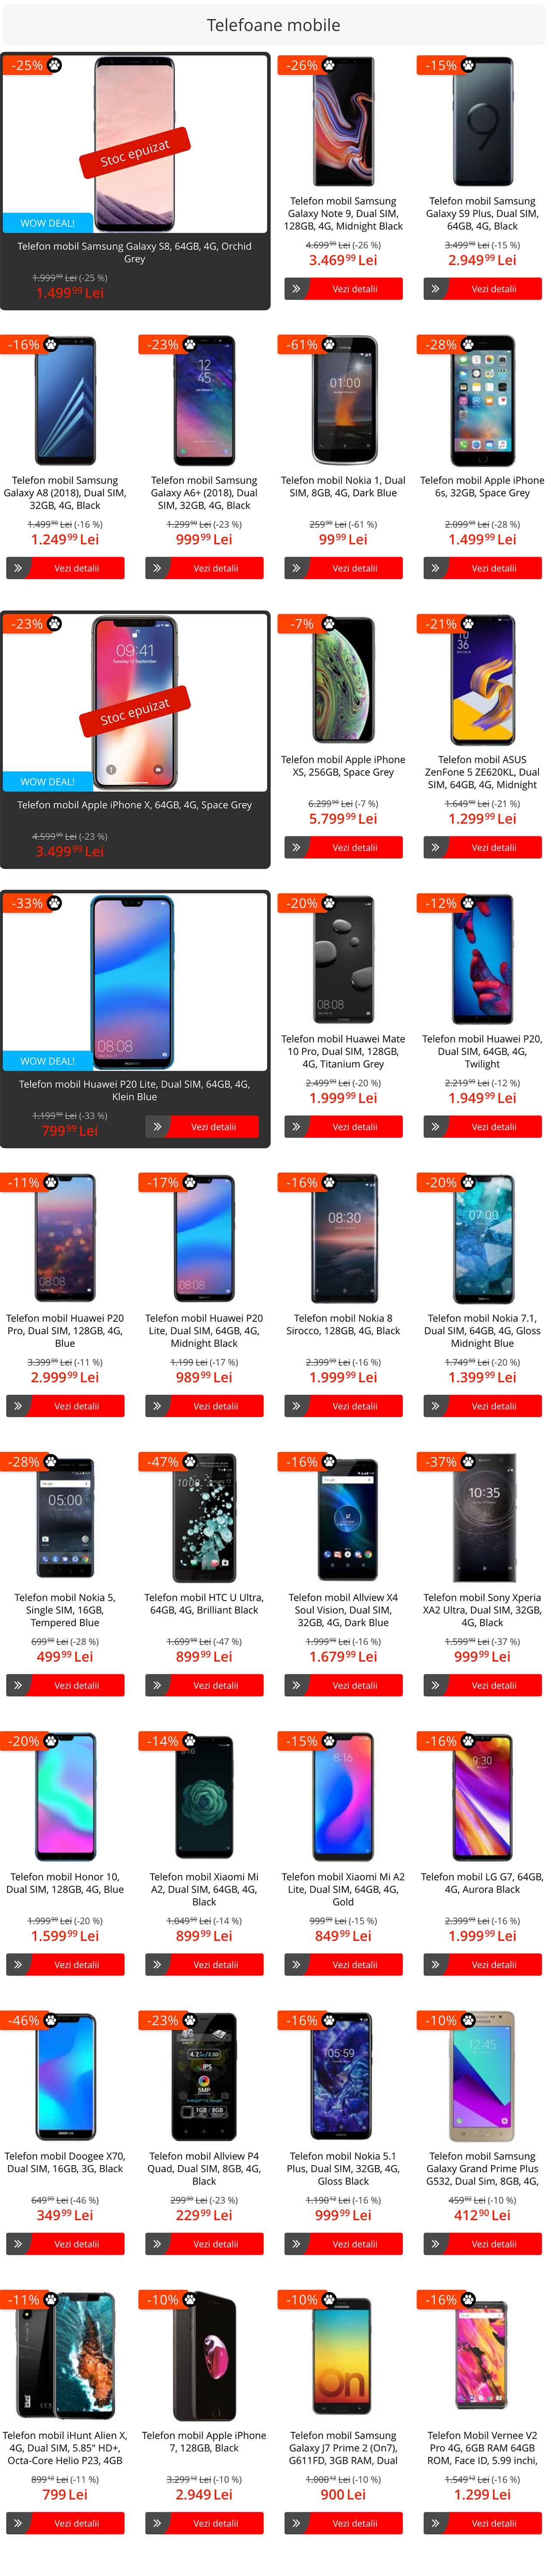Screen dimensions: 551x2550
Task: Open Huawei Mate 10 Pro title link
Action: click(x=343, y=1051)
